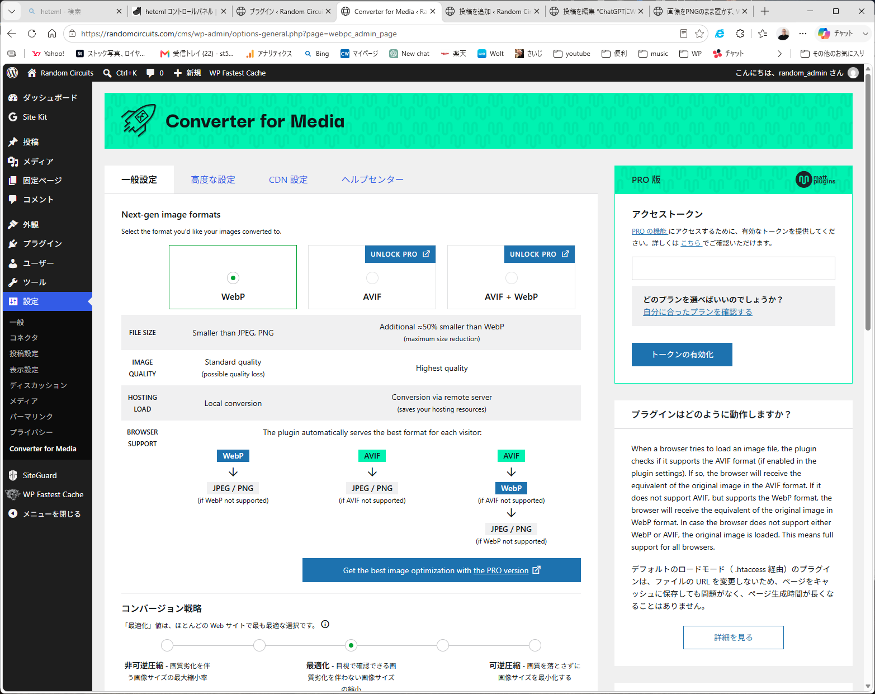Open メディア library in the sidebar
The image size is (875, 694).
pos(48,161)
